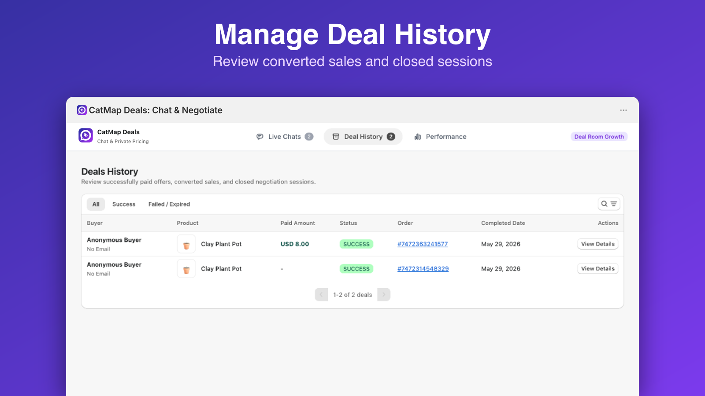This screenshot has width=705, height=396.
Task: Select the All filter tab
Action: click(96, 204)
